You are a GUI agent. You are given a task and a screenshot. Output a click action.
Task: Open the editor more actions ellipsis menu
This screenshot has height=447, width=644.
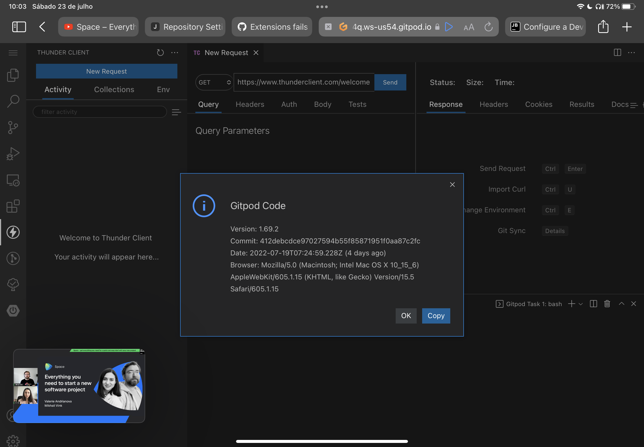coord(632,53)
